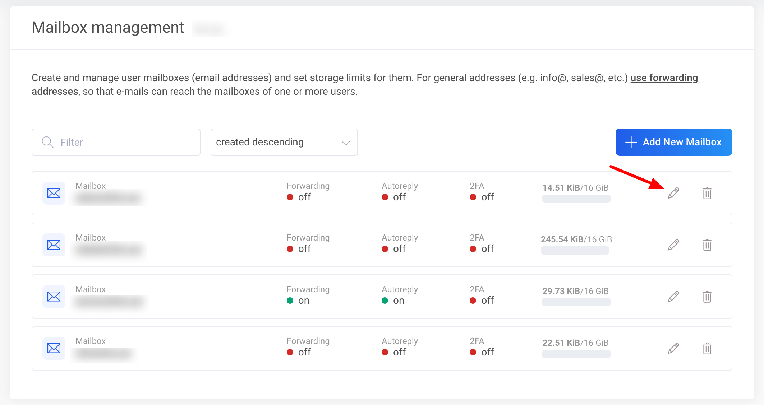Image resolution: width=764 pixels, height=405 pixels.
Task: Click envelope icon of first mailbox row
Action: (54, 193)
